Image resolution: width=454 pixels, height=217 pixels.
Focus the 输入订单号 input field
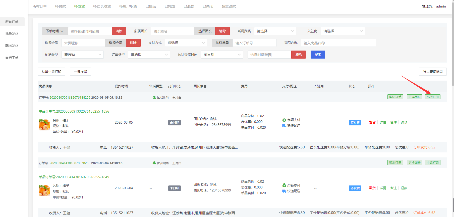click(254, 43)
